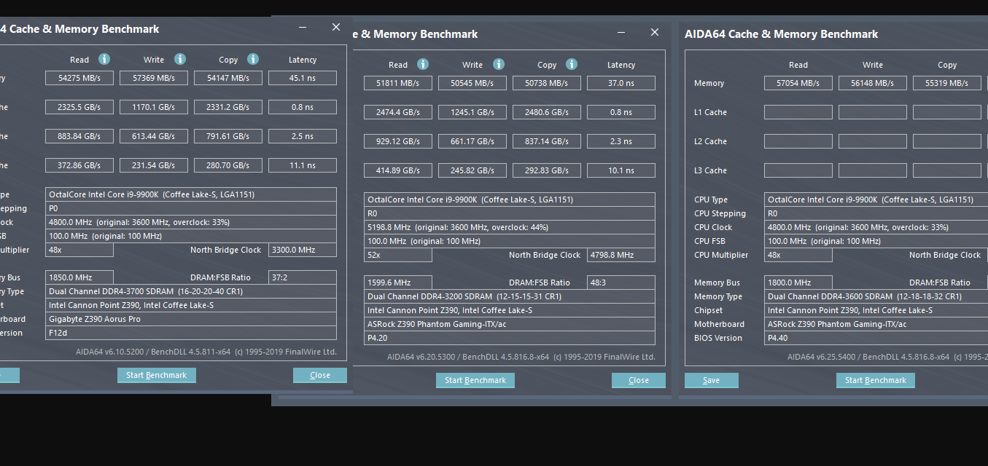
Task: Click the Copy info icon in the left window
Action: (253, 59)
